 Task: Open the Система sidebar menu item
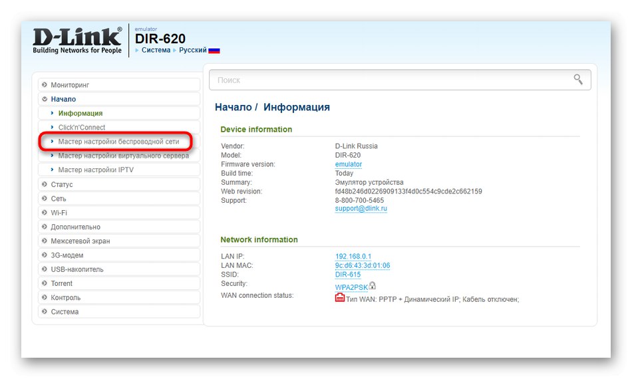click(119, 311)
